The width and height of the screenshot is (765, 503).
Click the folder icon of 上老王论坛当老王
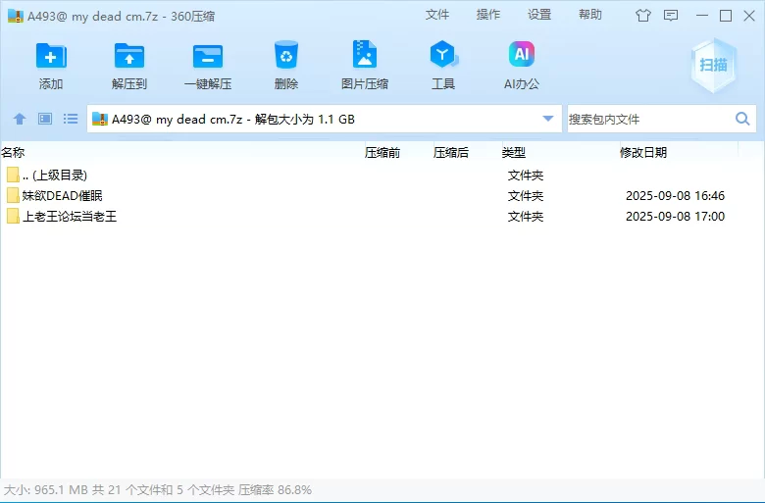13,216
